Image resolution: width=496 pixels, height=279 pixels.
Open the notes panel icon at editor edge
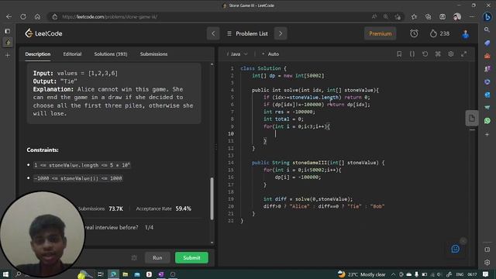pos(472,119)
